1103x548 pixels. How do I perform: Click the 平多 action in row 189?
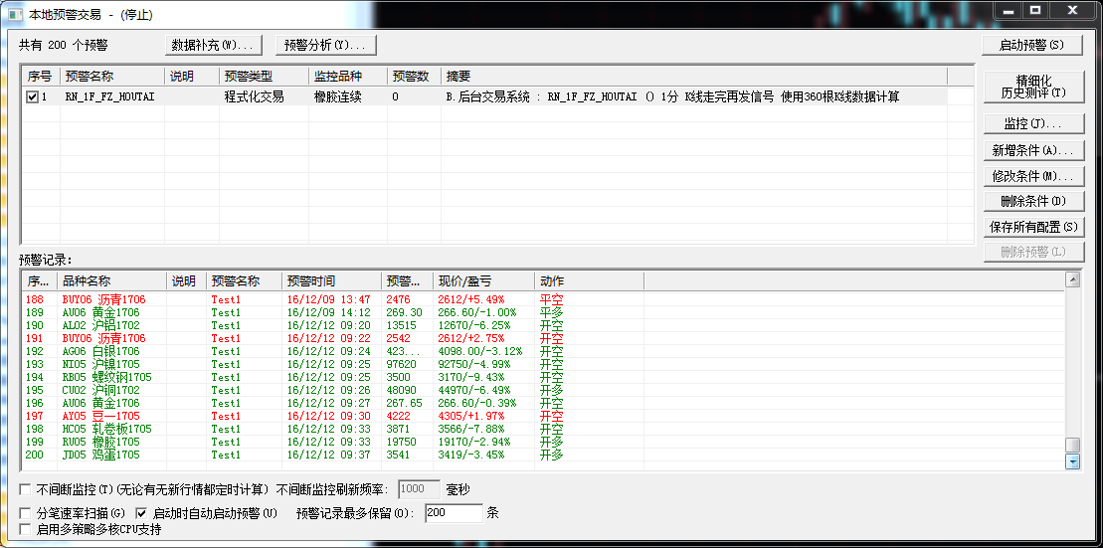tap(551, 312)
